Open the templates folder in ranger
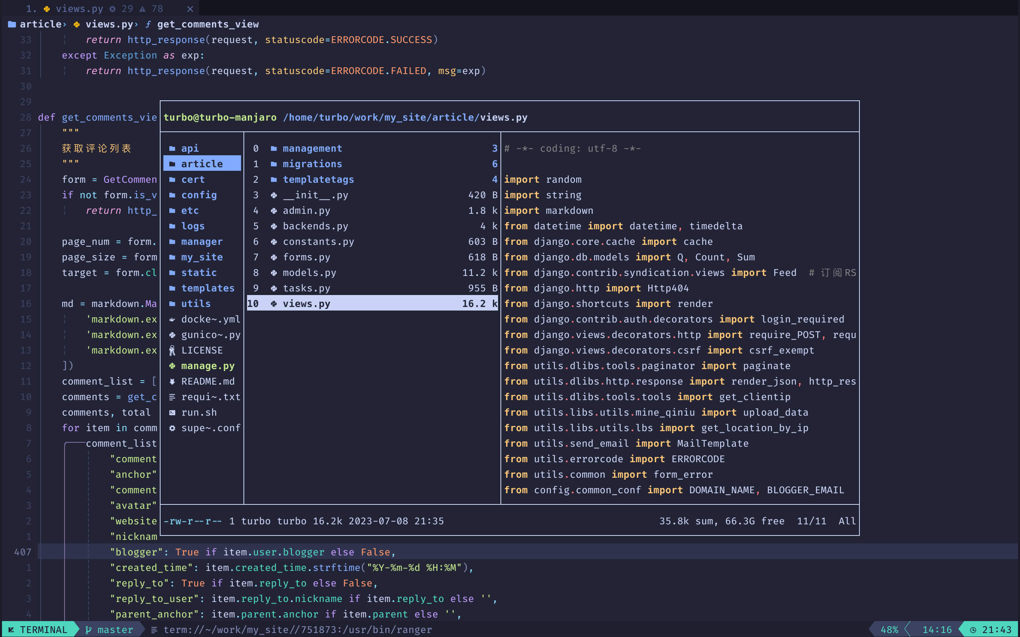 tap(207, 288)
